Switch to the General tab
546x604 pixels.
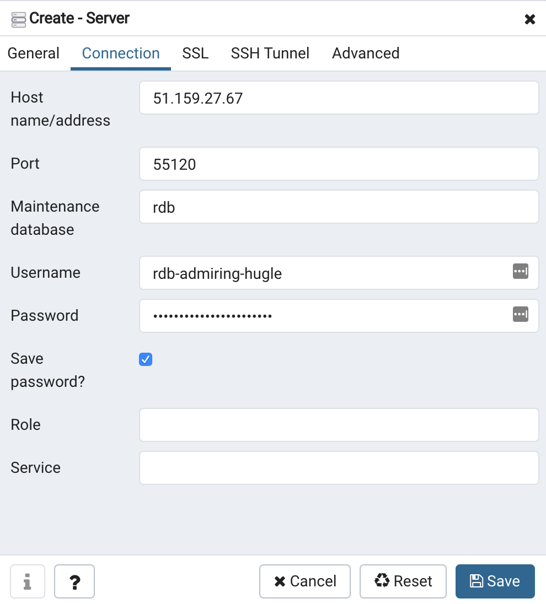pos(34,53)
